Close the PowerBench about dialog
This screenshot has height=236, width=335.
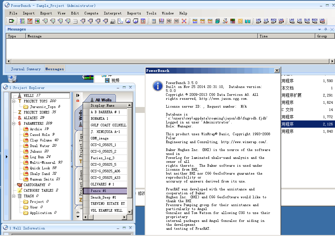277,71
